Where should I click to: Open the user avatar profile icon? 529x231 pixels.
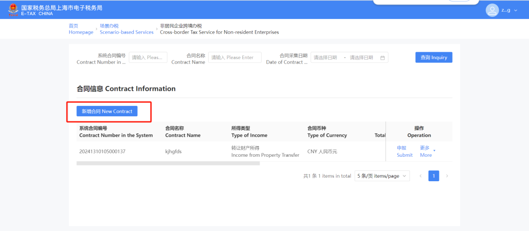coord(492,10)
